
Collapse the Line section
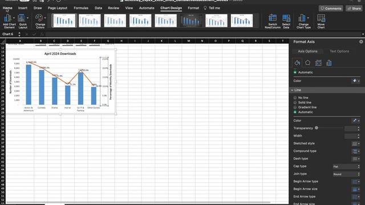click(292, 90)
